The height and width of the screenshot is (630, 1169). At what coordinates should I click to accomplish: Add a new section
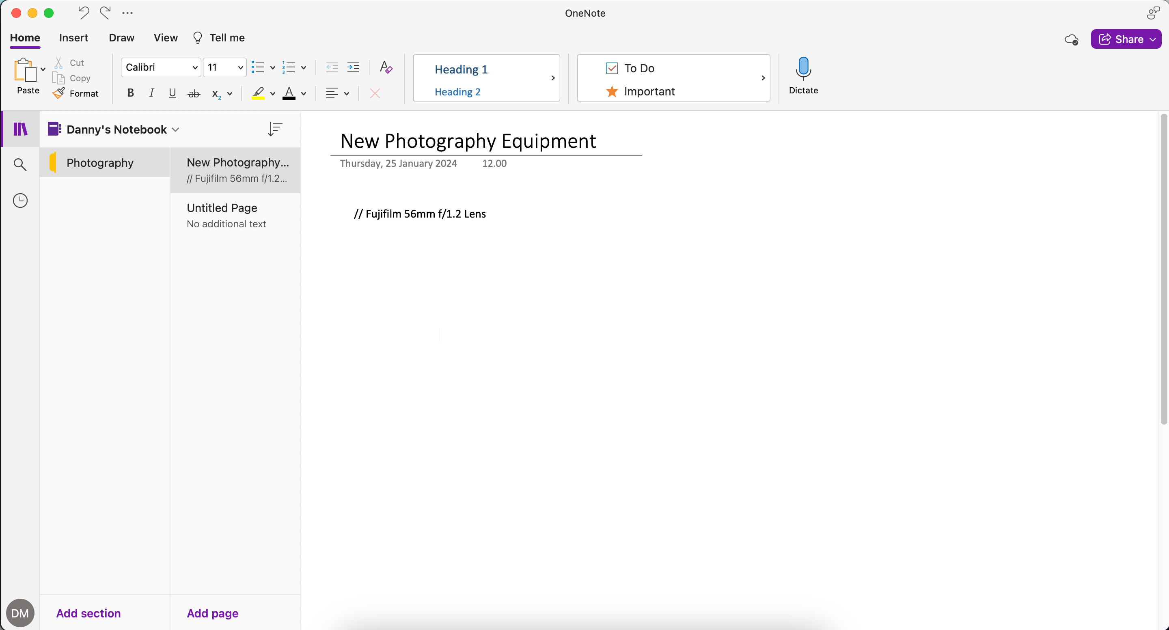(88, 613)
